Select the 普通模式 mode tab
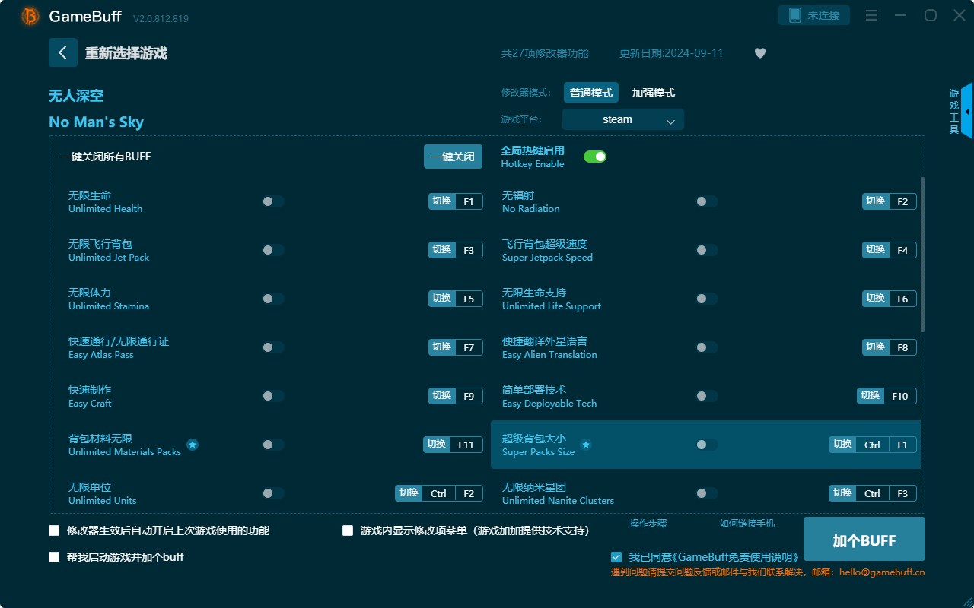 coord(590,92)
